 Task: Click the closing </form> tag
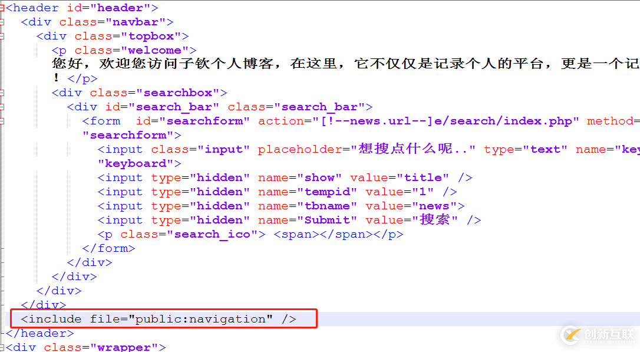pyautogui.click(x=108, y=248)
